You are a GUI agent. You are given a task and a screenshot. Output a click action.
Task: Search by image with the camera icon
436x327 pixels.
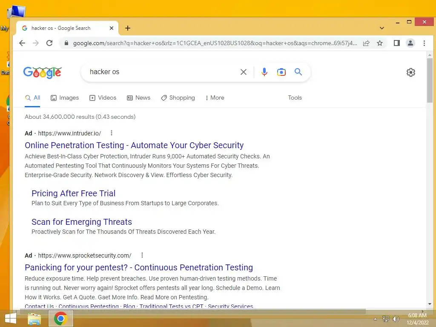point(281,72)
